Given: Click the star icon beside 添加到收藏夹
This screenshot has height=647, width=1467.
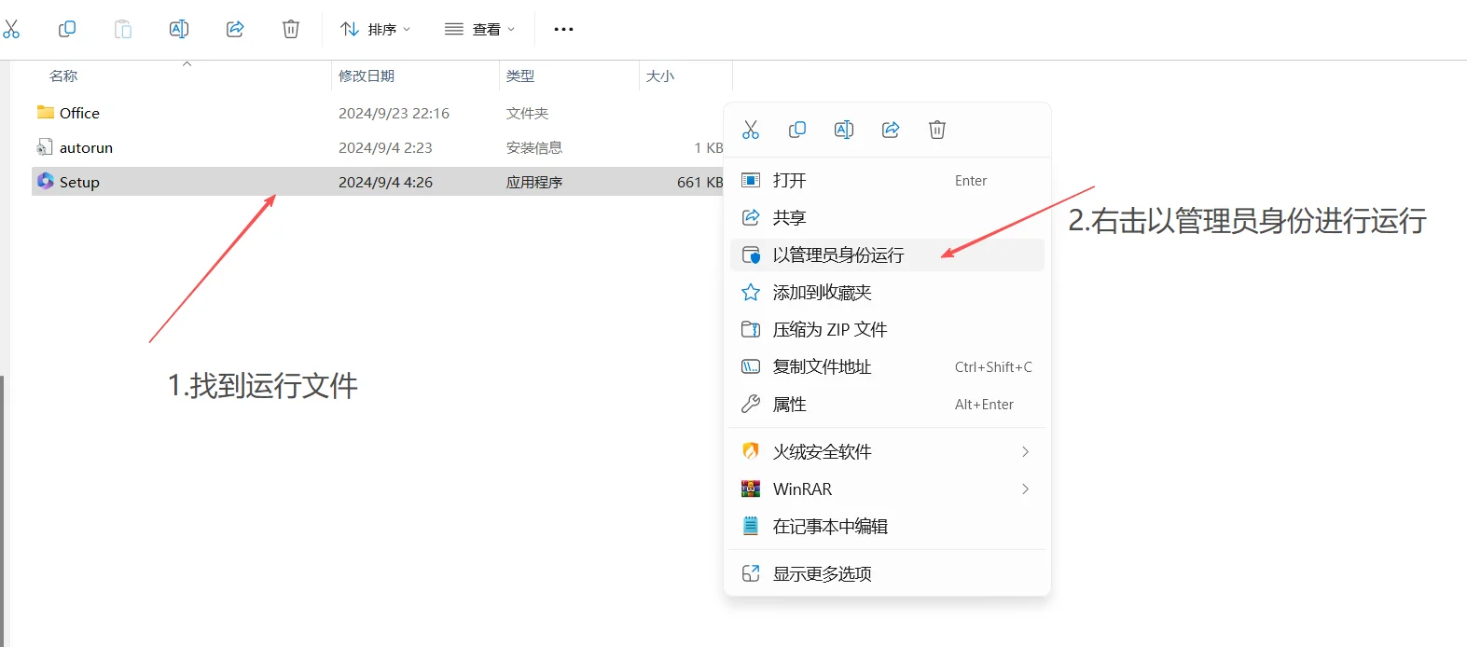Looking at the screenshot, I should pyautogui.click(x=751, y=292).
